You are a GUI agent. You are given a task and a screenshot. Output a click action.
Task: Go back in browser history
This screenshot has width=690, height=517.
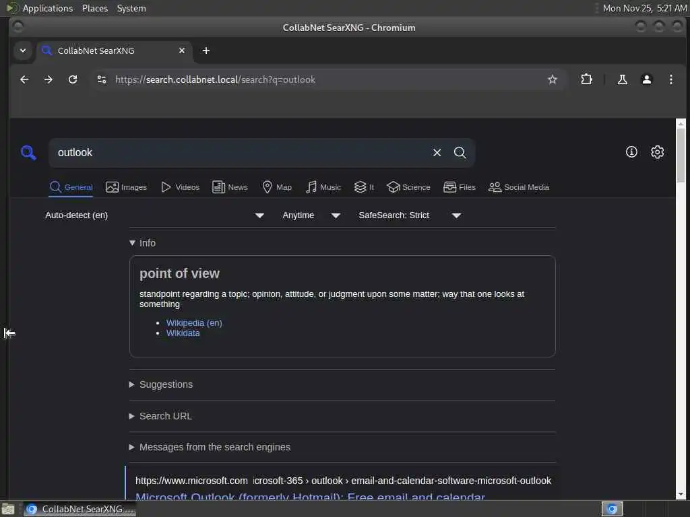[25, 79]
